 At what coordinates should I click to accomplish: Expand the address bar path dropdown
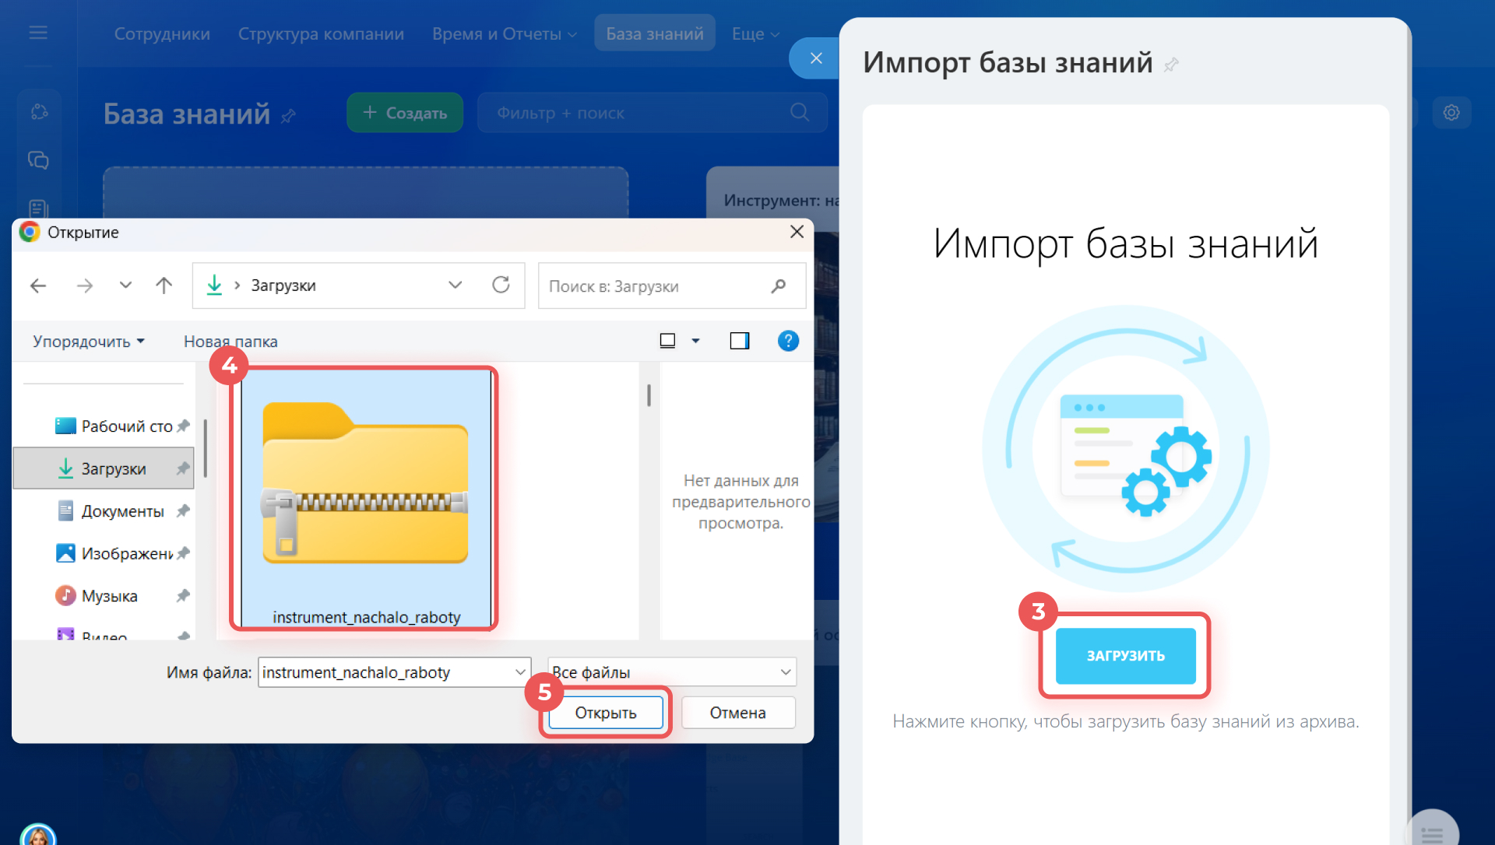coord(456,286)
